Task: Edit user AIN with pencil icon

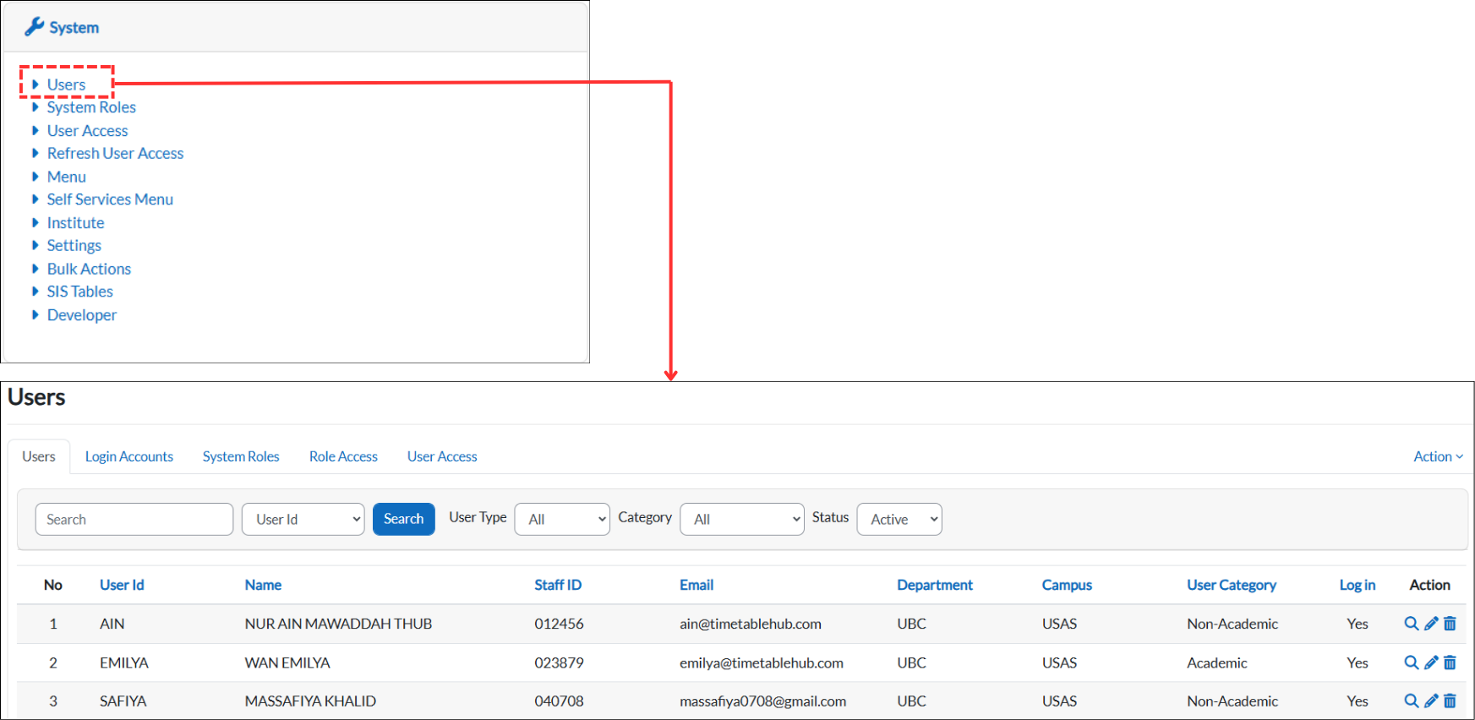Action: tap(1431, 624)
